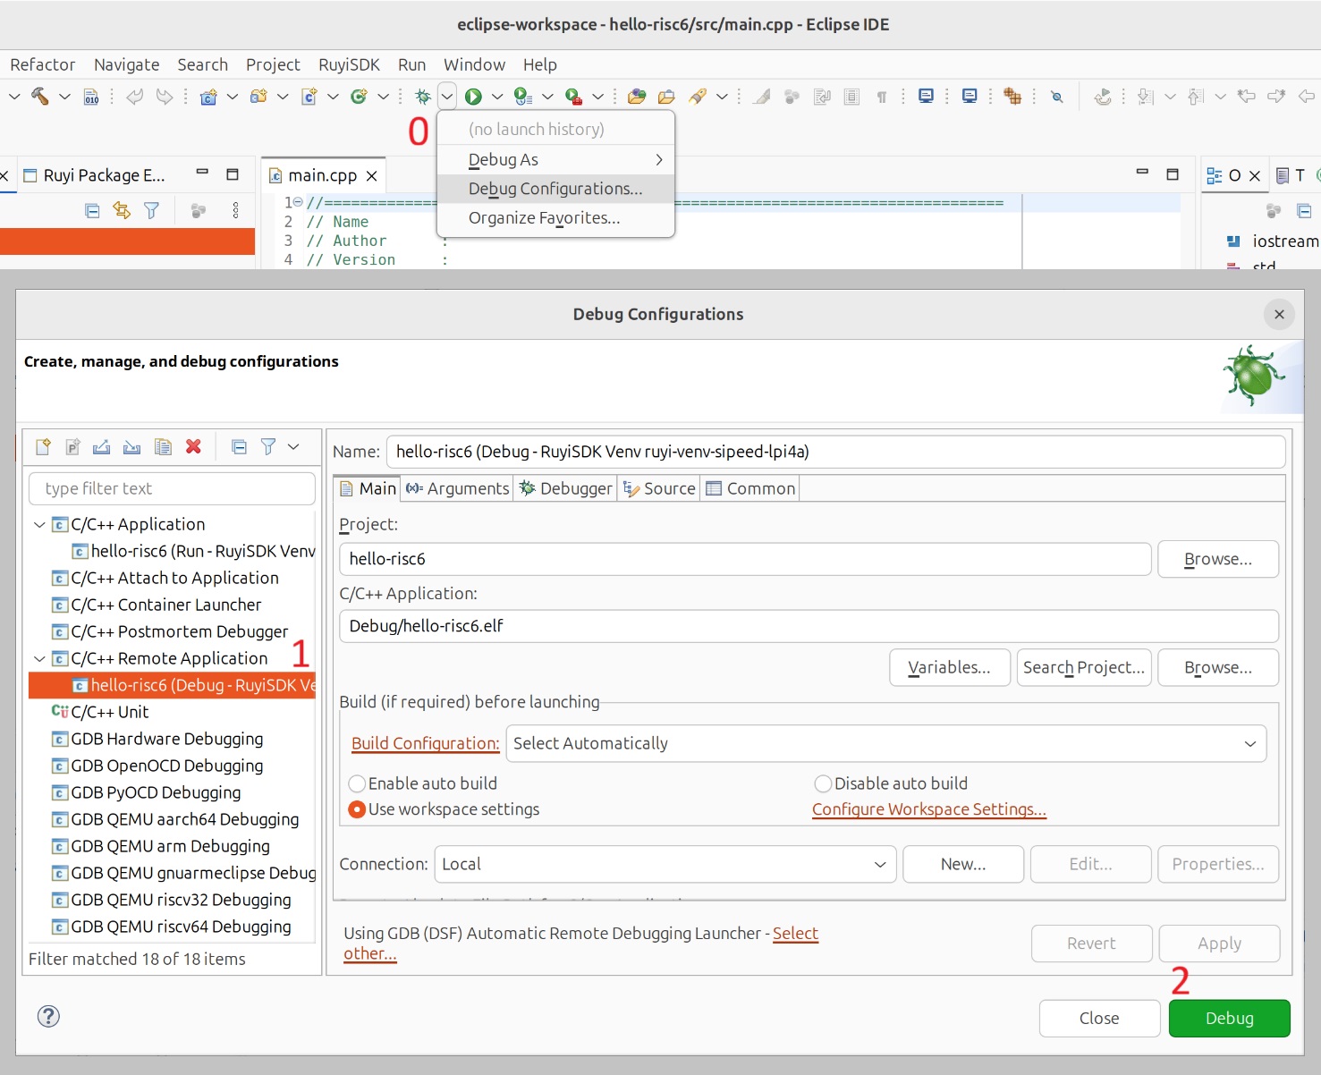Screen dimensions: 1321x1075
Task: Click the configuration Name input field
Action: click(835, 452)
